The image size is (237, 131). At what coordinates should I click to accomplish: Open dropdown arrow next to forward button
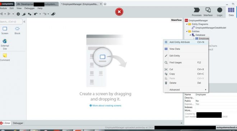click(x=13, y=14)
